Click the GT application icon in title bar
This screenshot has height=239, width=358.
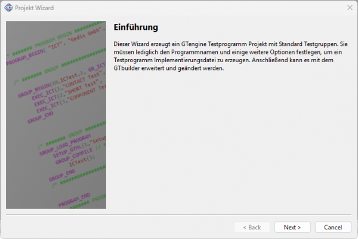[x=9, y=7]
